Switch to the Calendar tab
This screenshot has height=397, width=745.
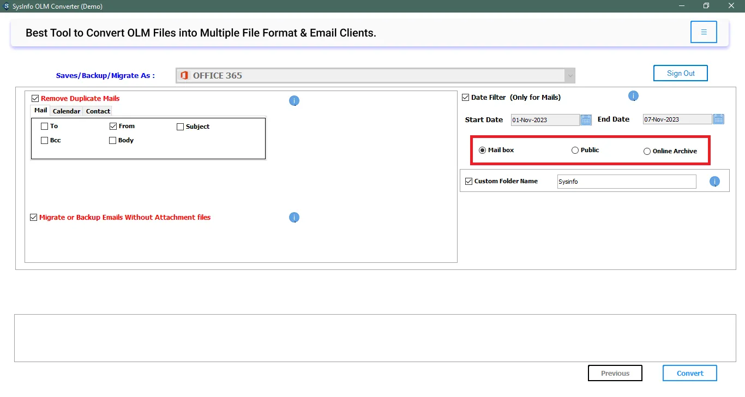(x=67, y=111)
